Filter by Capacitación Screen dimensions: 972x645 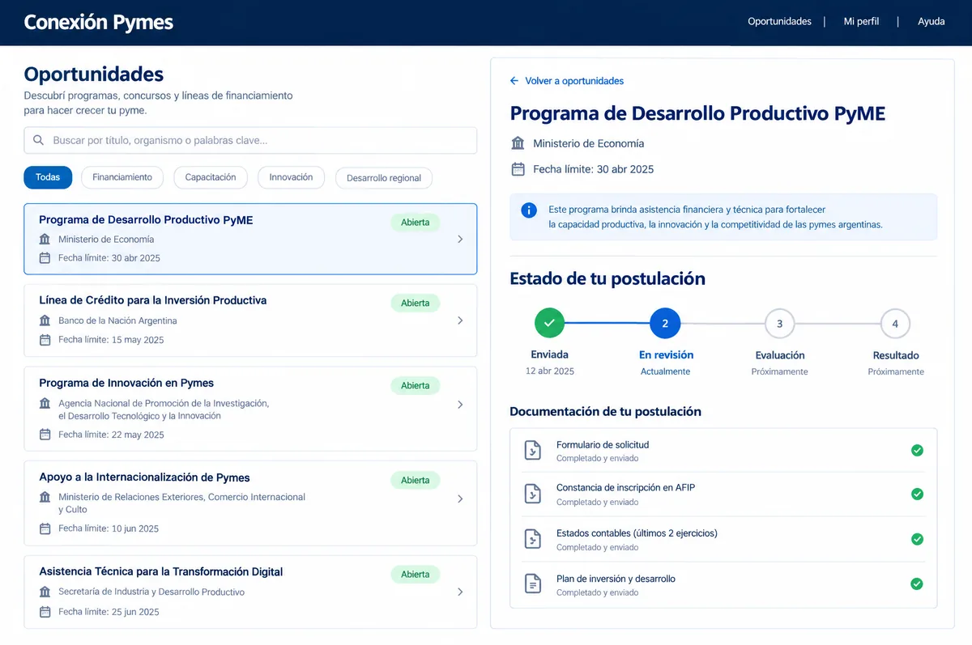[x=211, y=177]
